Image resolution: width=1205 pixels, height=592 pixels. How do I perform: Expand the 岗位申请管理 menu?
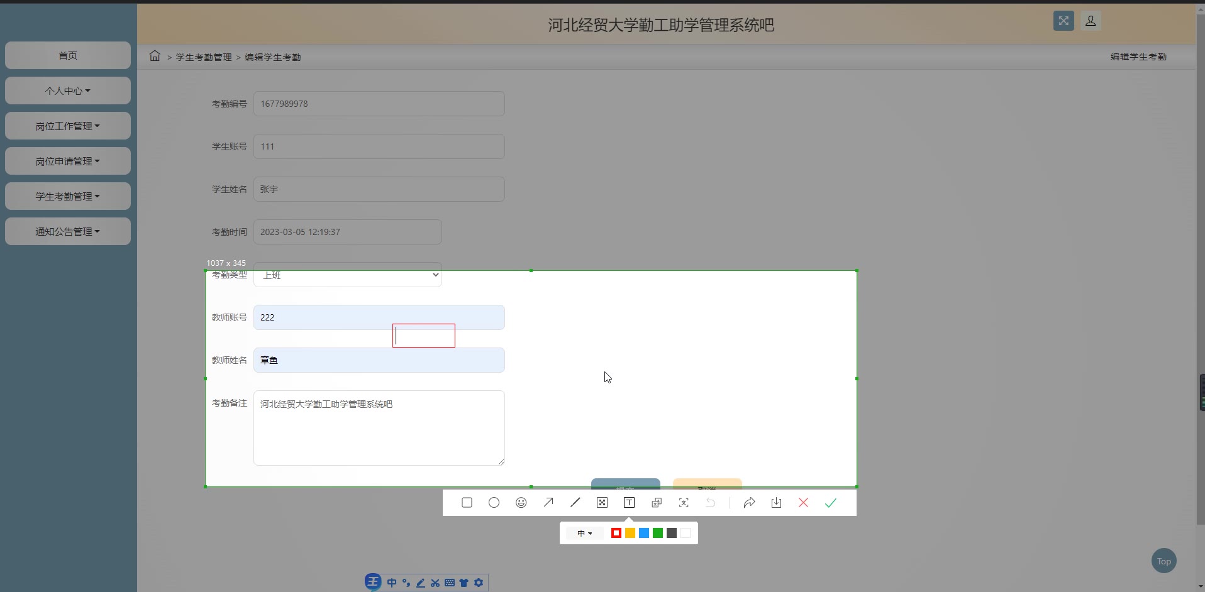68,161
